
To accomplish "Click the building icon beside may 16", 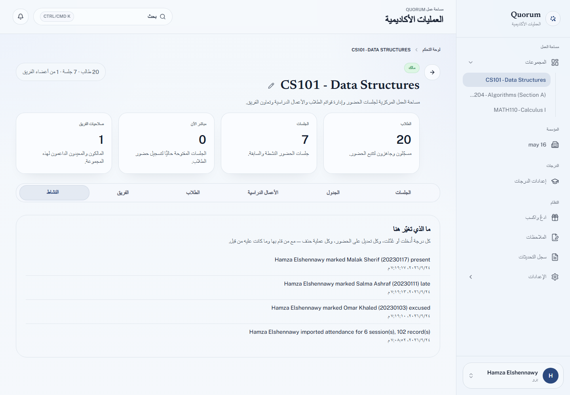I will click(x=555, y=145).
